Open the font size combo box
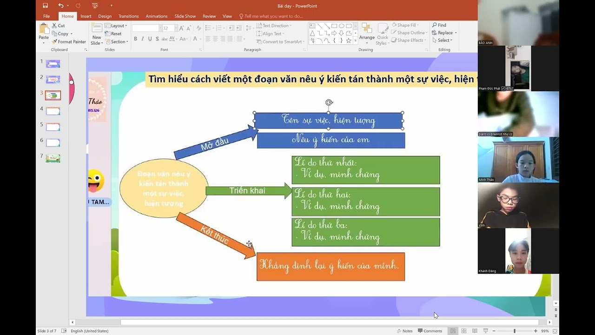Screen dimensions: 595x335 [169, 28]
